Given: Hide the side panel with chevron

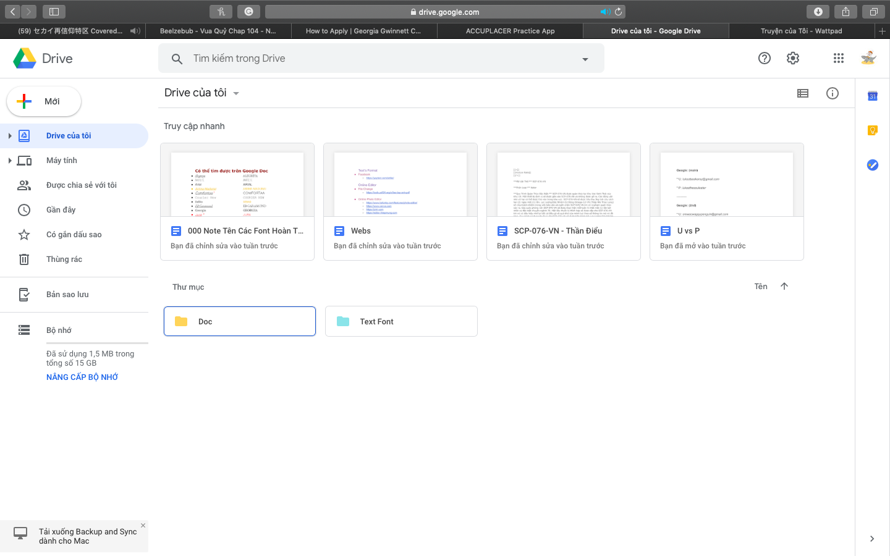Looking at the screenshot, I should point(872,539).
